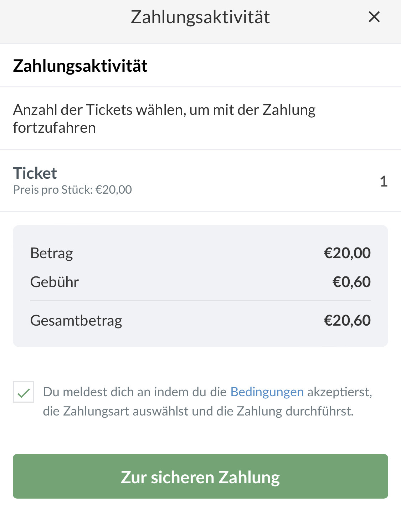The width and height of the screenshot is (401, 520).
Task: Click the bold Ticket label
Action: click(x=35, y=173)
